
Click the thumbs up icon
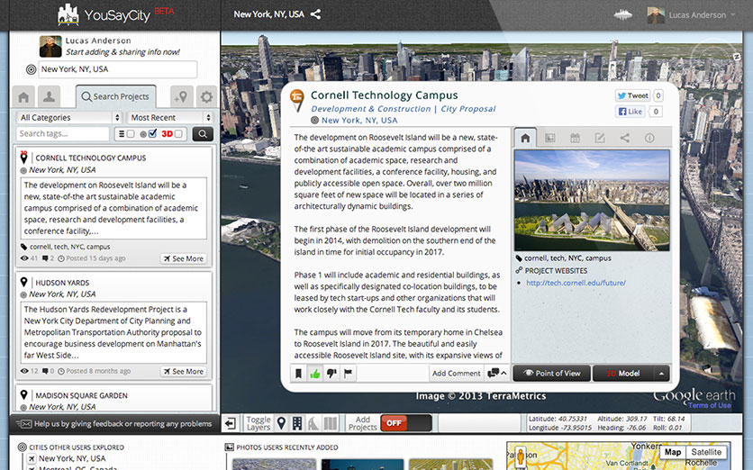coord(315,373)
